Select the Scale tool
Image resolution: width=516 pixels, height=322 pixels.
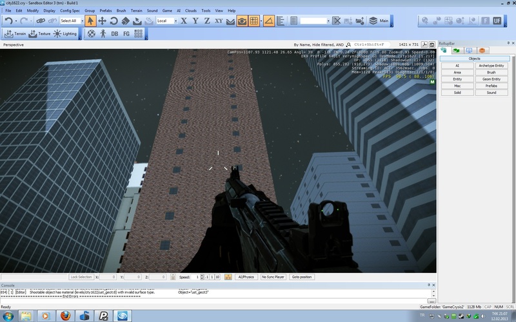125,21
